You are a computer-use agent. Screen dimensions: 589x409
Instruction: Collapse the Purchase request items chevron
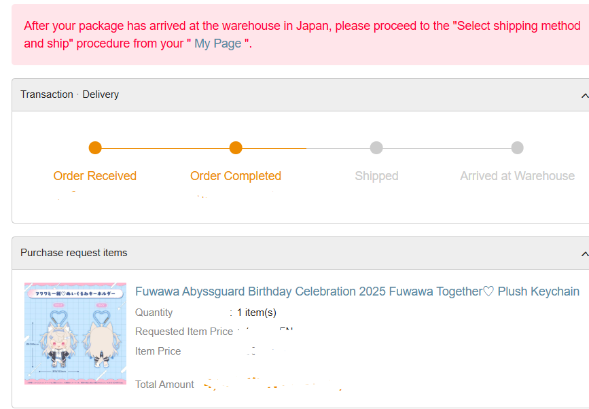[584, 254]
